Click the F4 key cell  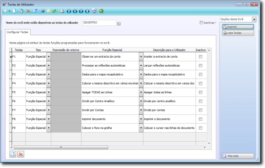(x=19, y=84)
